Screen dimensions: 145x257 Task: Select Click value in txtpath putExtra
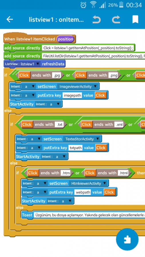pyautogui.click(x=101, y=148)
